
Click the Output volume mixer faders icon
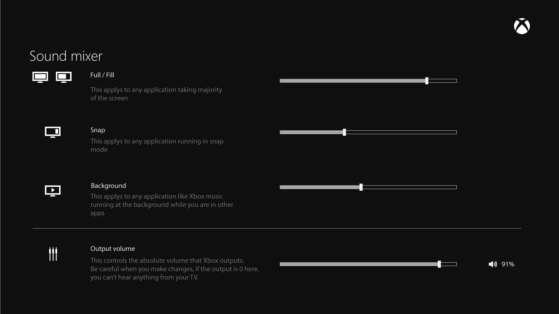pos(53,254)
